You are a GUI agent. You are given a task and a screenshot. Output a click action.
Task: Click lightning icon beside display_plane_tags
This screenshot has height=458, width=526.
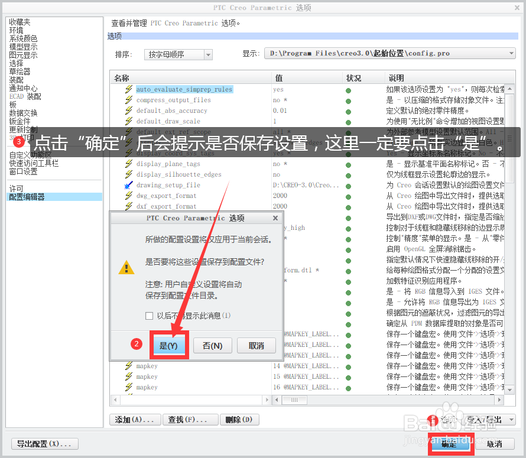128,164
